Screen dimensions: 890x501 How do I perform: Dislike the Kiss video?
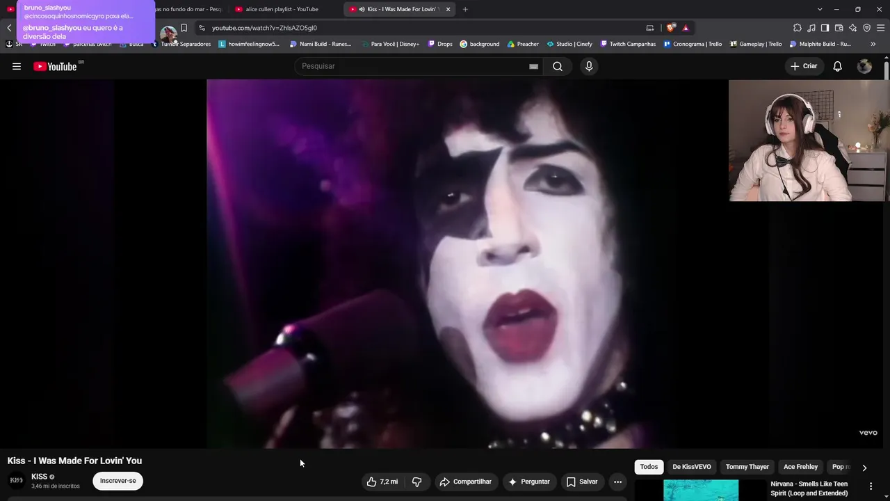coord(417,482)
